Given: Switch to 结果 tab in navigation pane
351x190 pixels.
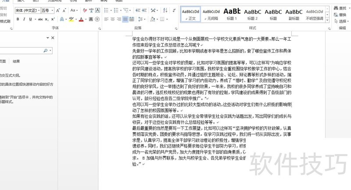Looking at the screenshot, I should pos(16,61).
